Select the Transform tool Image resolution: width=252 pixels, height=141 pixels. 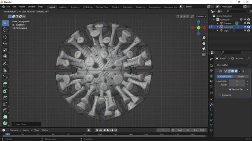5,56
